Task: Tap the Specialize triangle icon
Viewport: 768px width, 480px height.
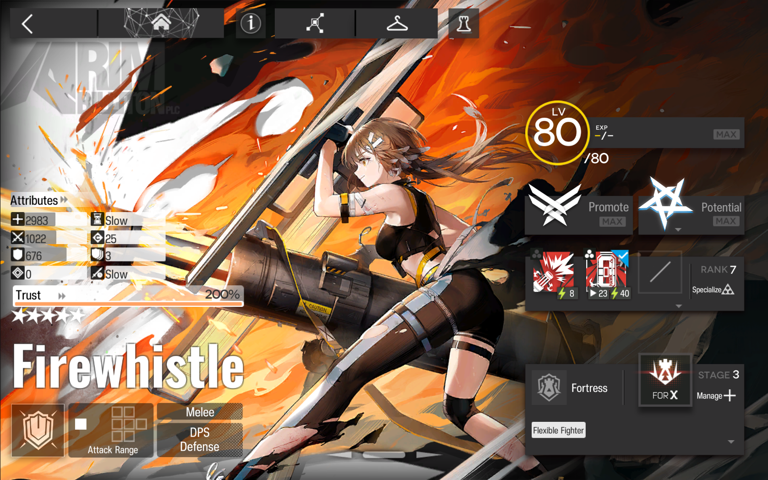Action: (x=728, y=289)
